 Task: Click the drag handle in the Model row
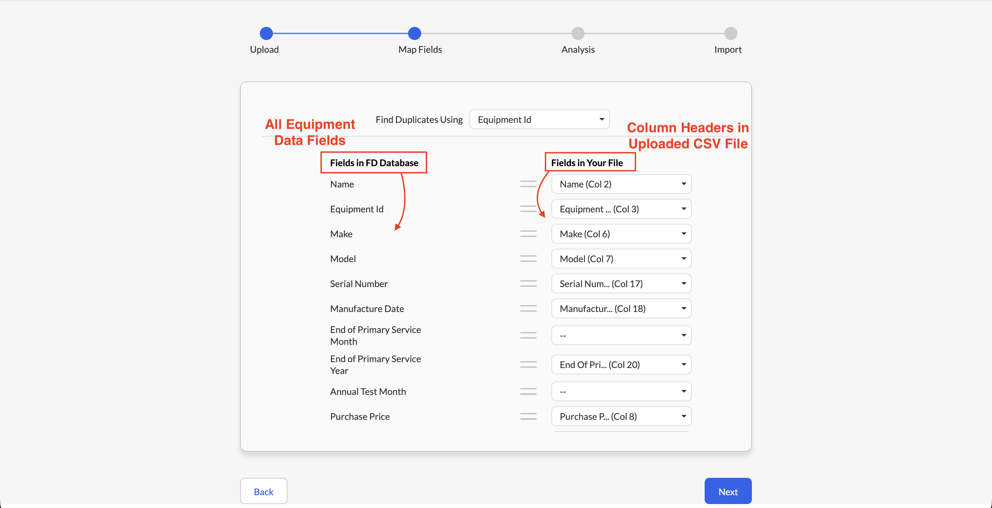point(528,259)
